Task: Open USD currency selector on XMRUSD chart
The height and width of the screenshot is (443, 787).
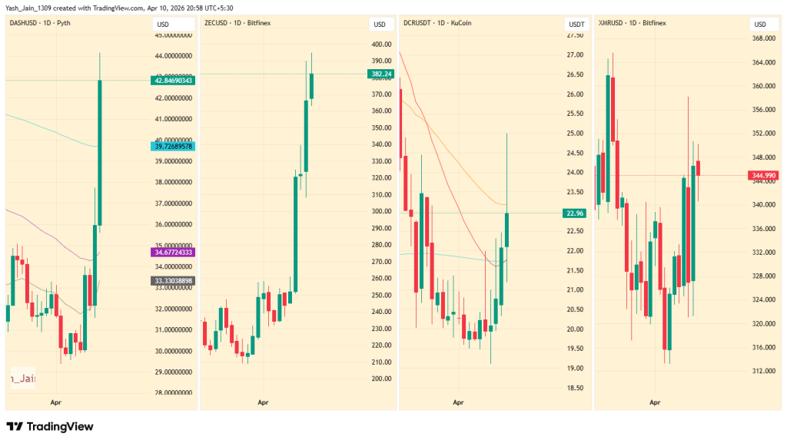Action: coord(759,25)
